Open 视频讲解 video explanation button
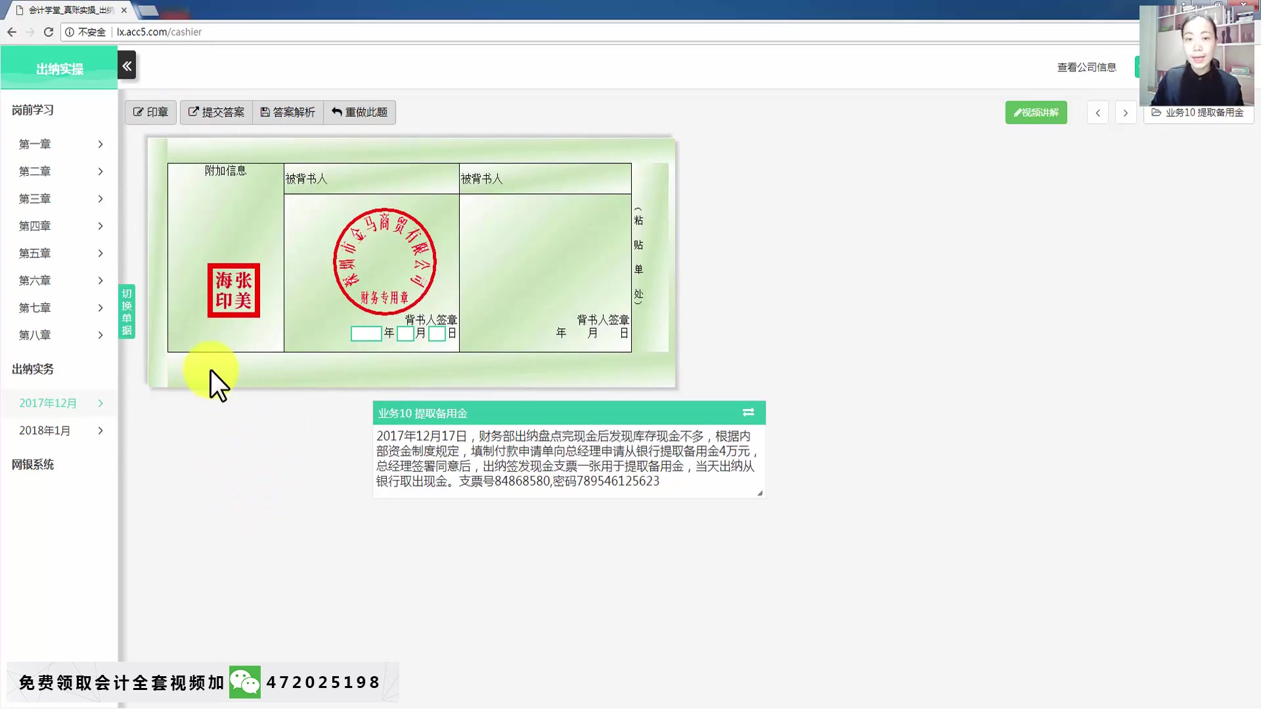Viewport: 1261px width, 709px height. click(x=1036, y=113)
